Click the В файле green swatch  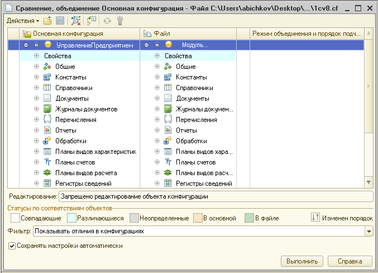249,218
